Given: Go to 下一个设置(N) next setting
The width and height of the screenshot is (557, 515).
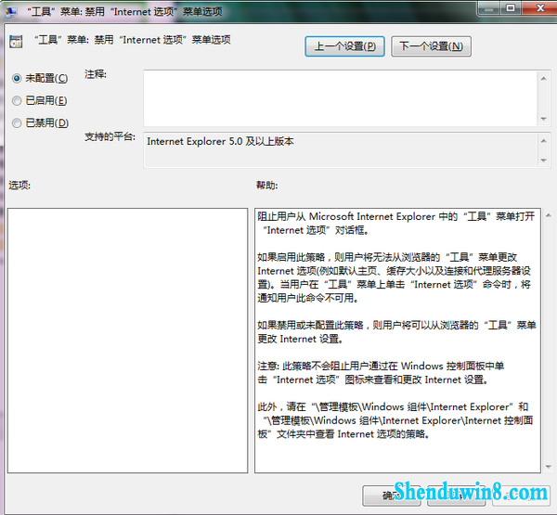Looking at the screenshot, I should pyautogui.click(x=432, y=46).
